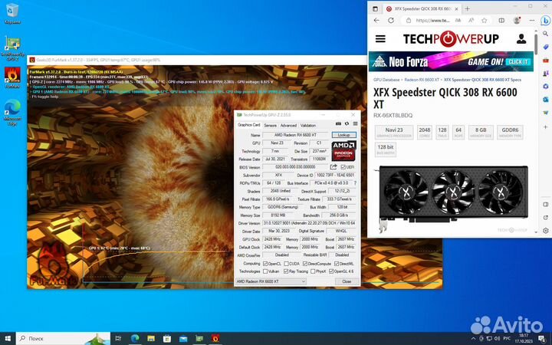The width and height of the screenshot is (552, 345).
Task: Click the Neo Forza banner ad
Action: coord(451,61)
